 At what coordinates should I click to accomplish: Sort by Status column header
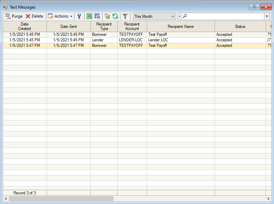coord(240,26)
